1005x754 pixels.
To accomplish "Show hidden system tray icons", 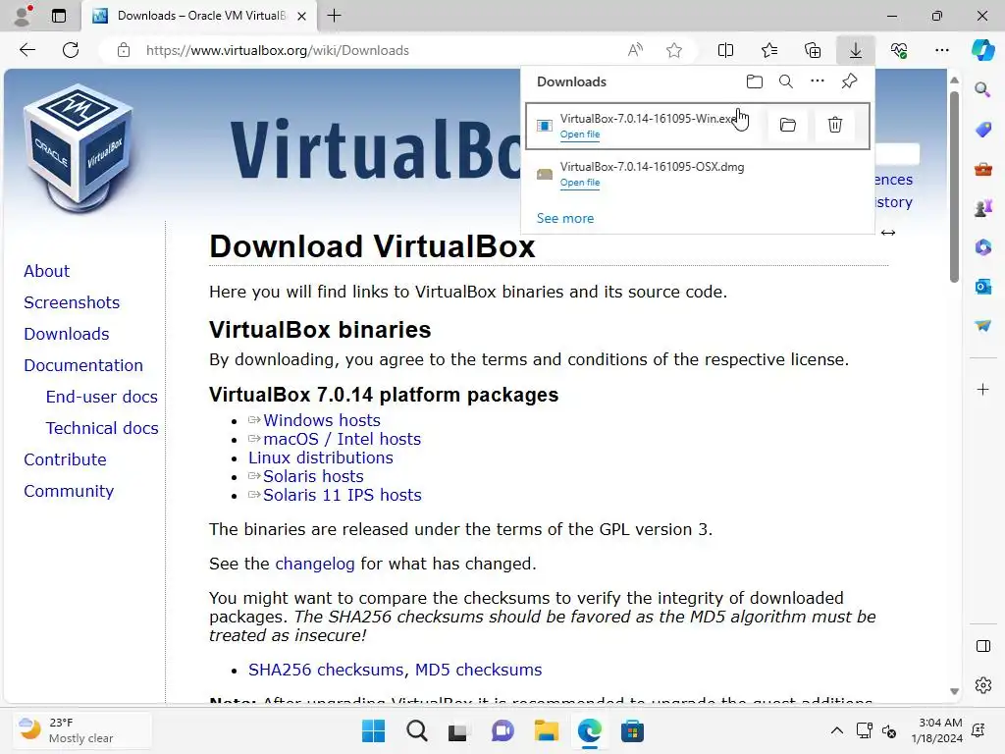I will (x=836, y=730).
